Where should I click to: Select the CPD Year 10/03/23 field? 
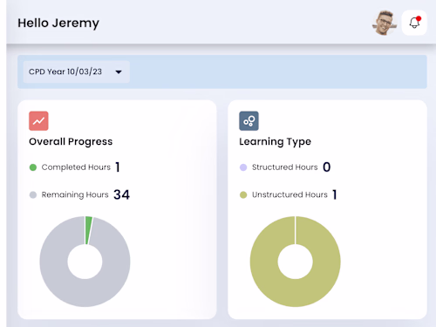point(77,72)
